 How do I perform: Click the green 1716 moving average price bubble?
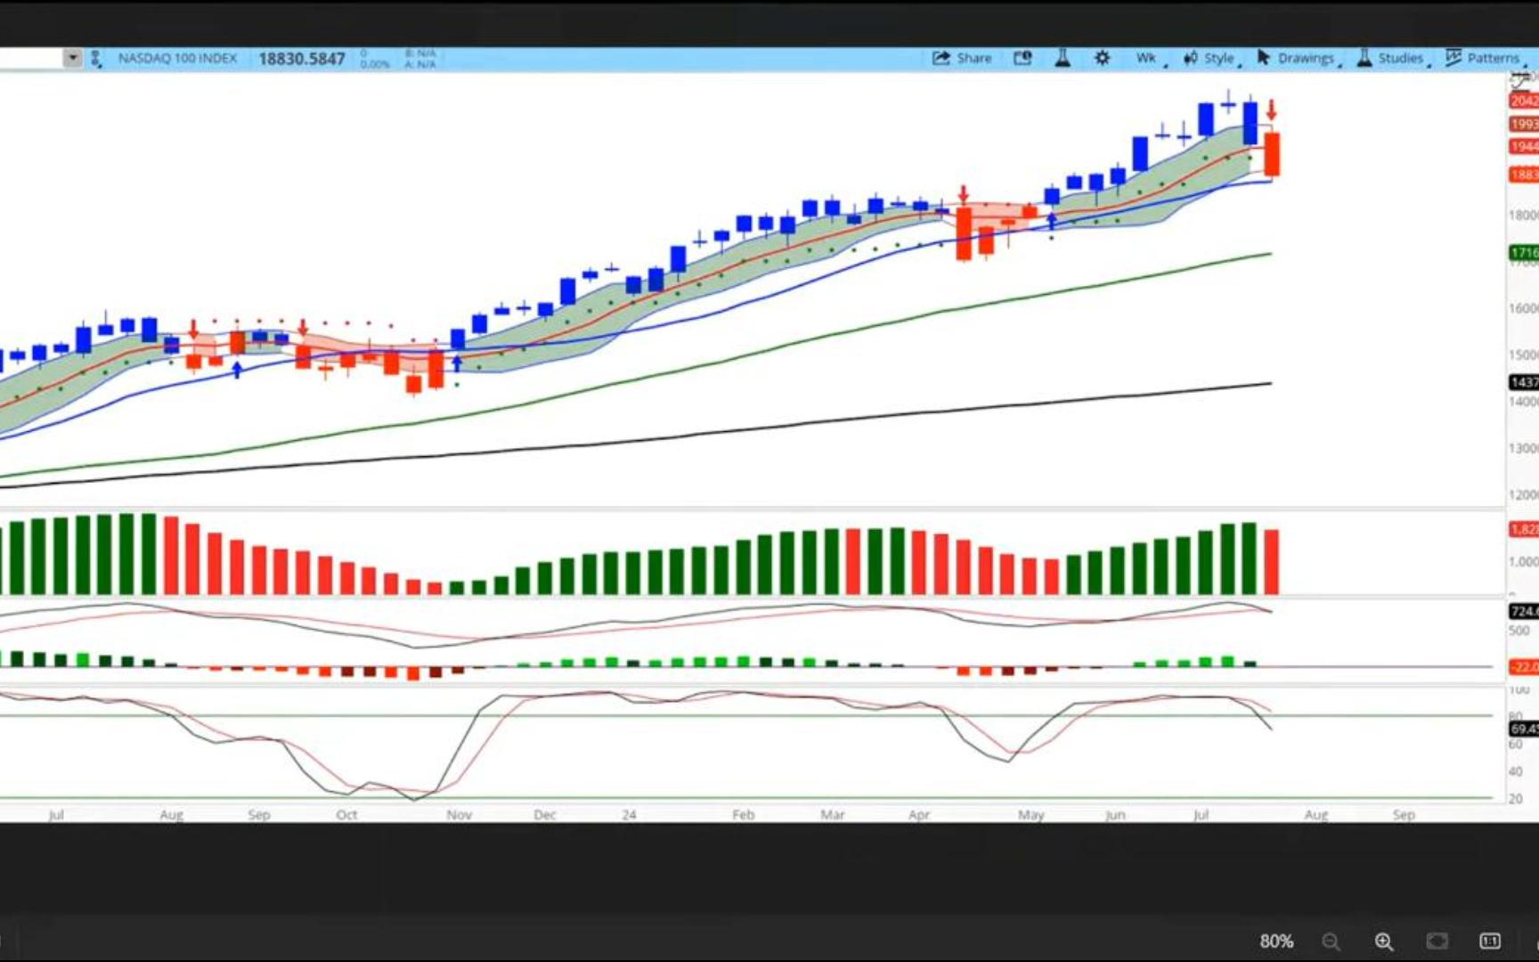click(1524, 253)
